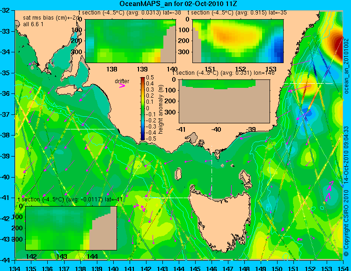Image resolution: width=351 pixels, height=271 pixels.
Task: Click latitude label -44 on main axis
Action: (6, 260)
